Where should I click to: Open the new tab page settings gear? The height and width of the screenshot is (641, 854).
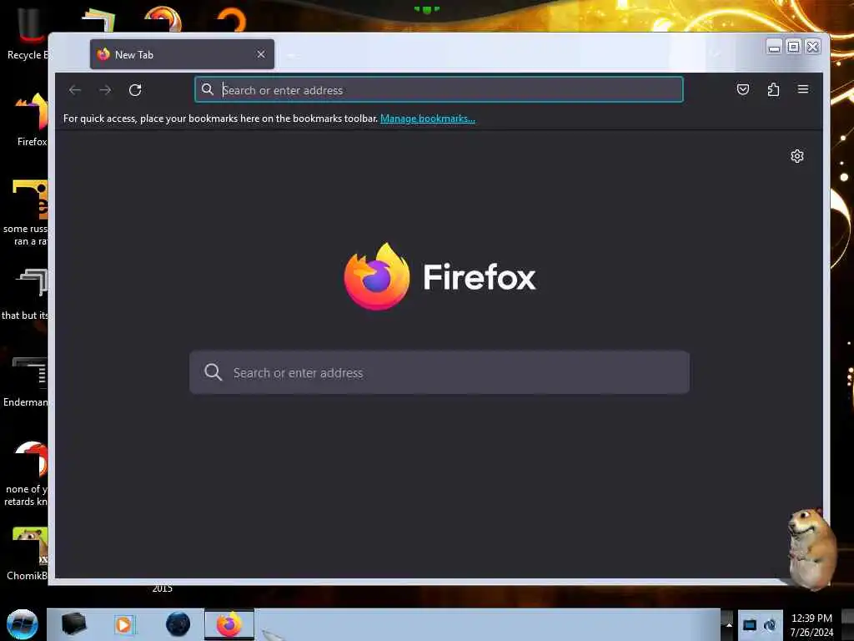796,156
